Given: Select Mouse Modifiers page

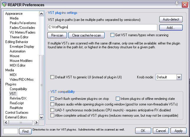Looking at the screenshot, I should 21,61.
